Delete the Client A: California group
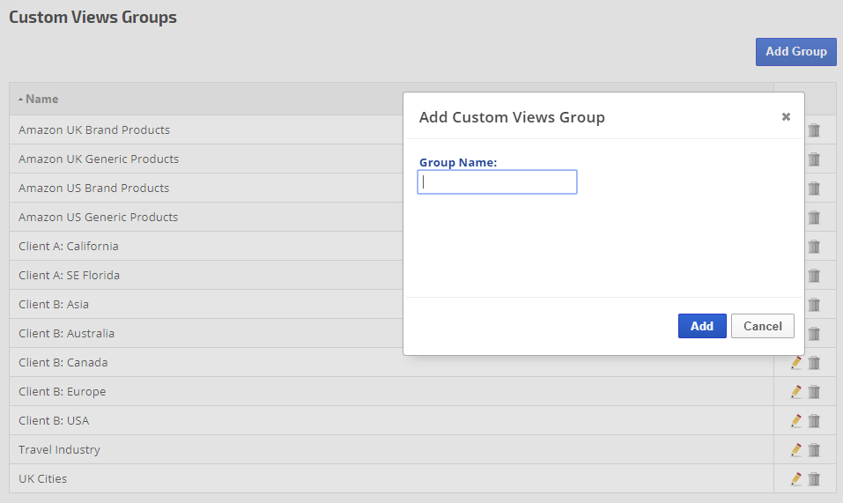This screenshot has width=843, height=503. coord(814,246)
